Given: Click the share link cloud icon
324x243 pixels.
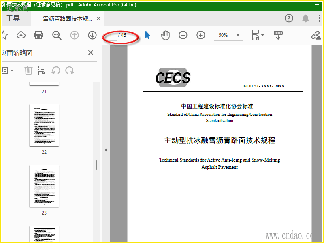Looking at the screenshot, I should (x=316, y=35).
